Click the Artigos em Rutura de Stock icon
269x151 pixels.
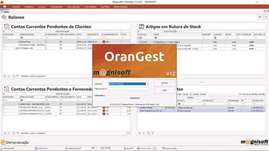pos(141,27)
